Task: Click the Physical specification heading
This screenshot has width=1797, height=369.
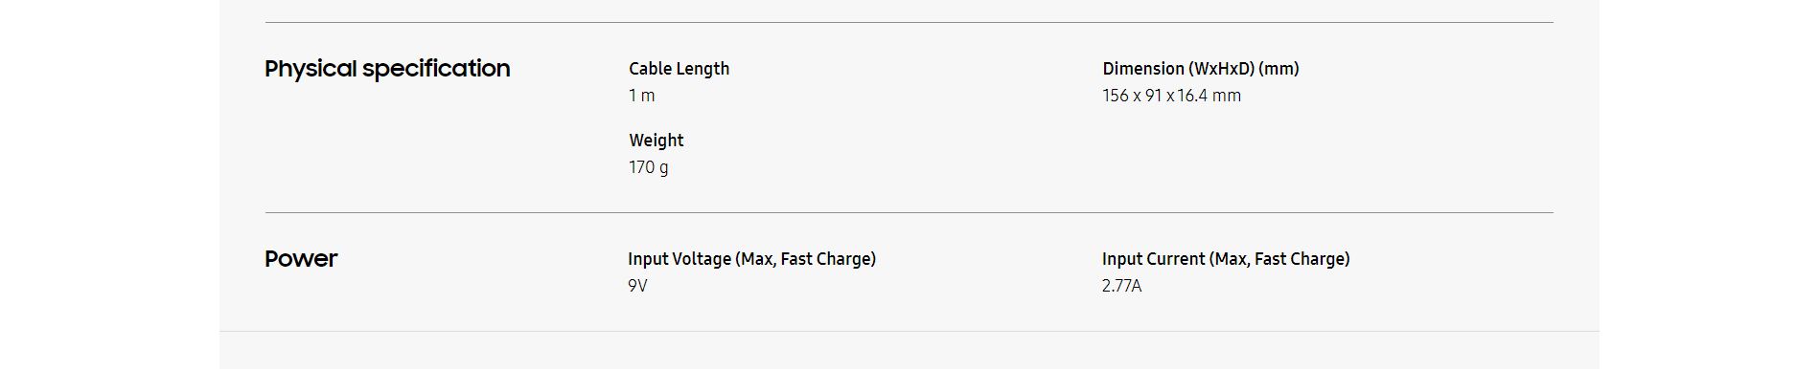Action: click(387, 69)
